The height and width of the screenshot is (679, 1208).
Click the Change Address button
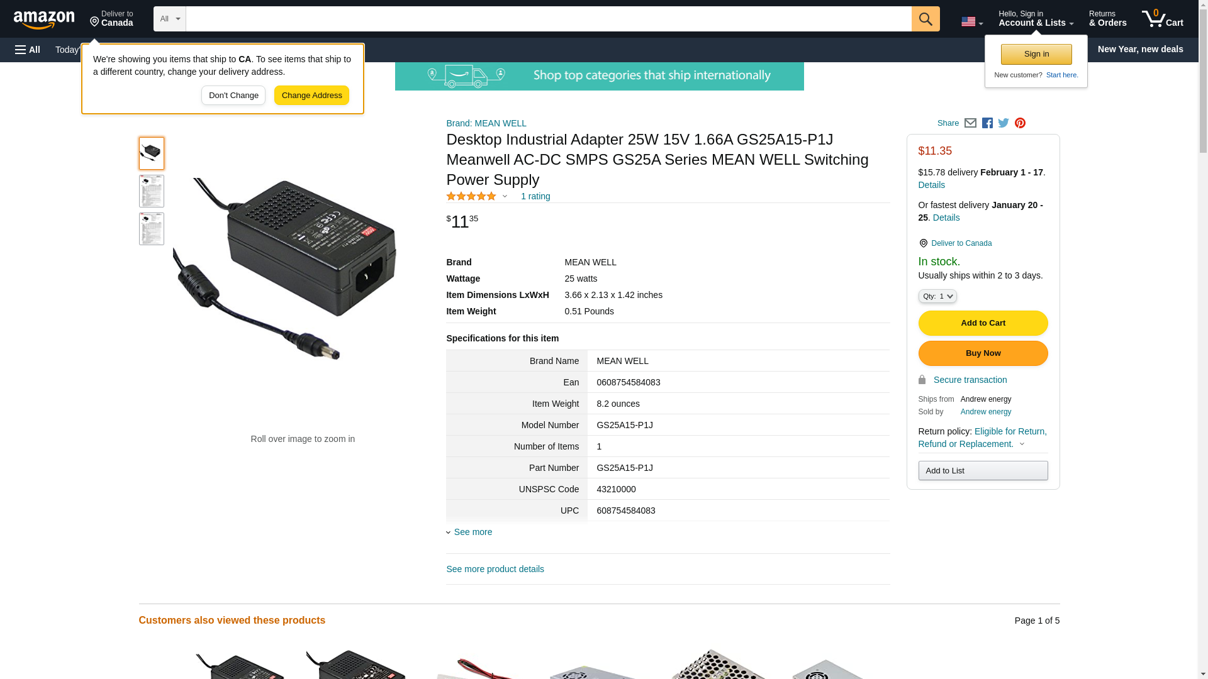click(311, 96)
